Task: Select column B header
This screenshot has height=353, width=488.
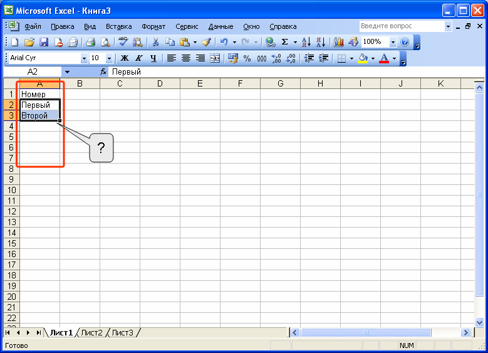Action: (x=80, y=83)
